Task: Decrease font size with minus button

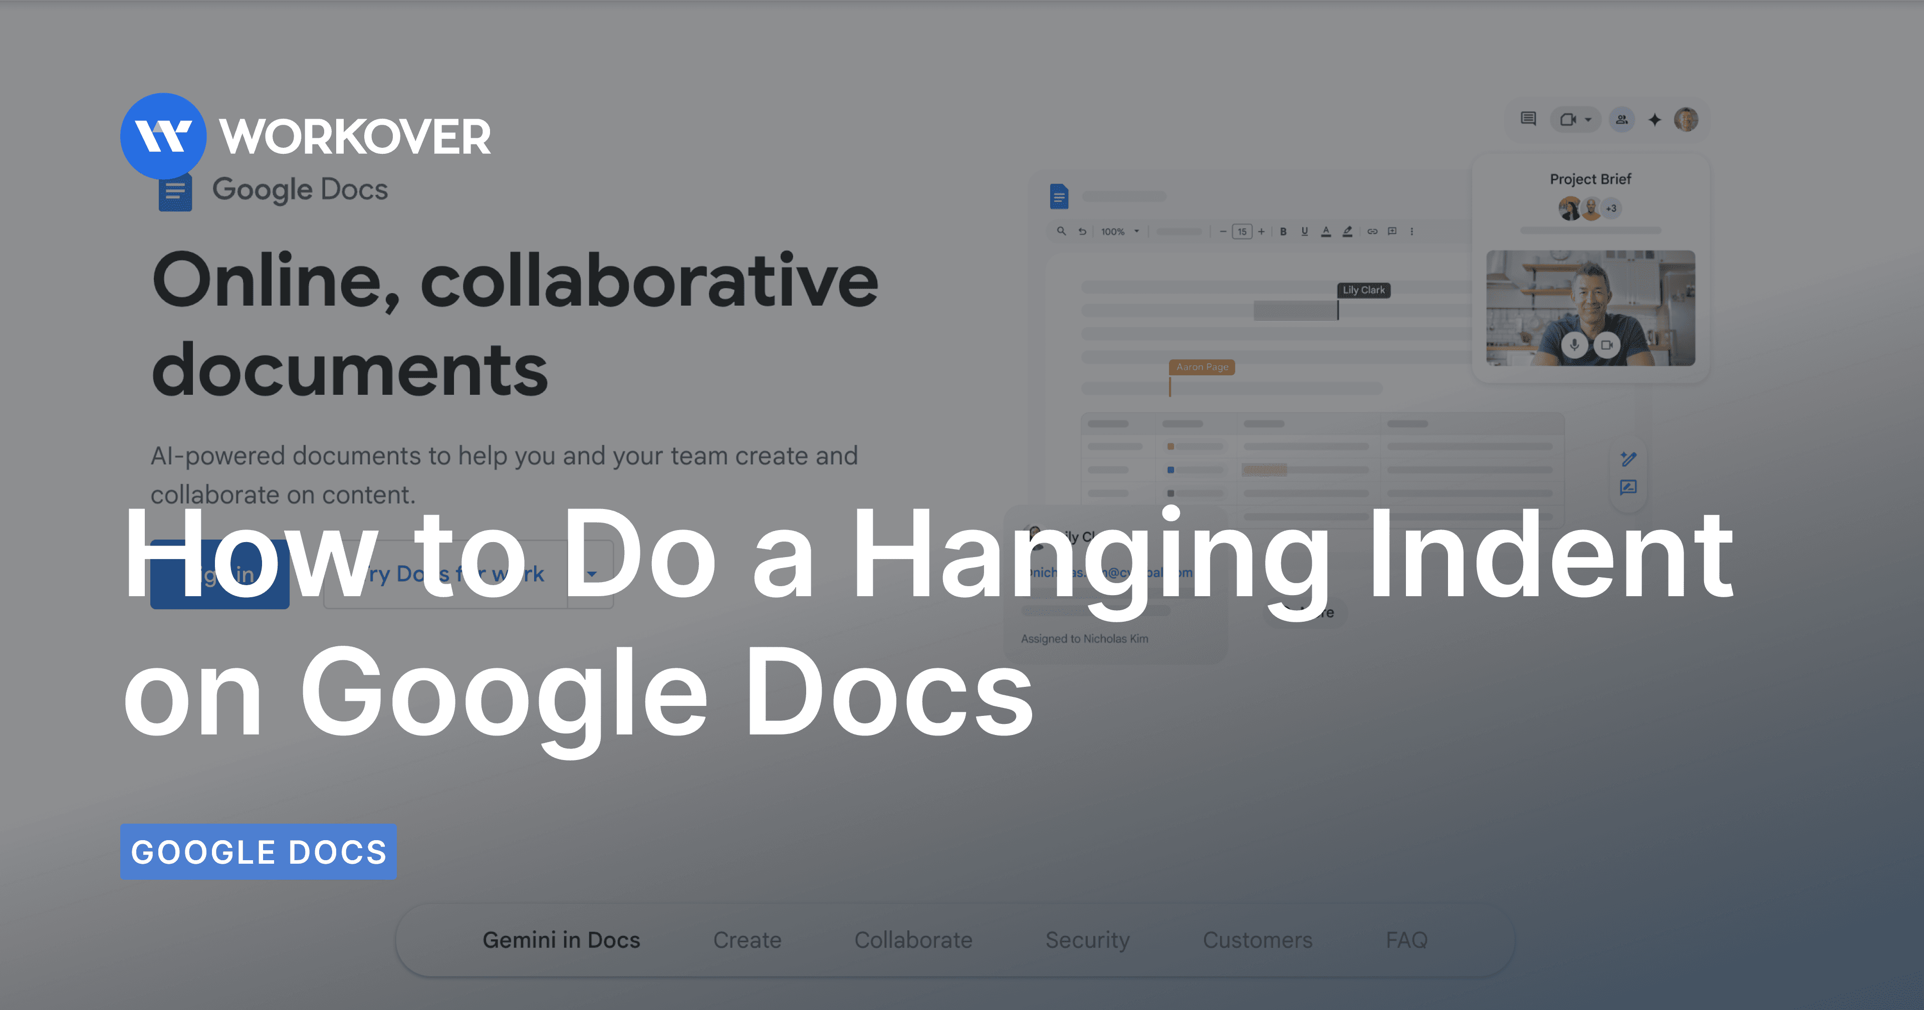Action: pyautogui.click(x=1223, y=231)
